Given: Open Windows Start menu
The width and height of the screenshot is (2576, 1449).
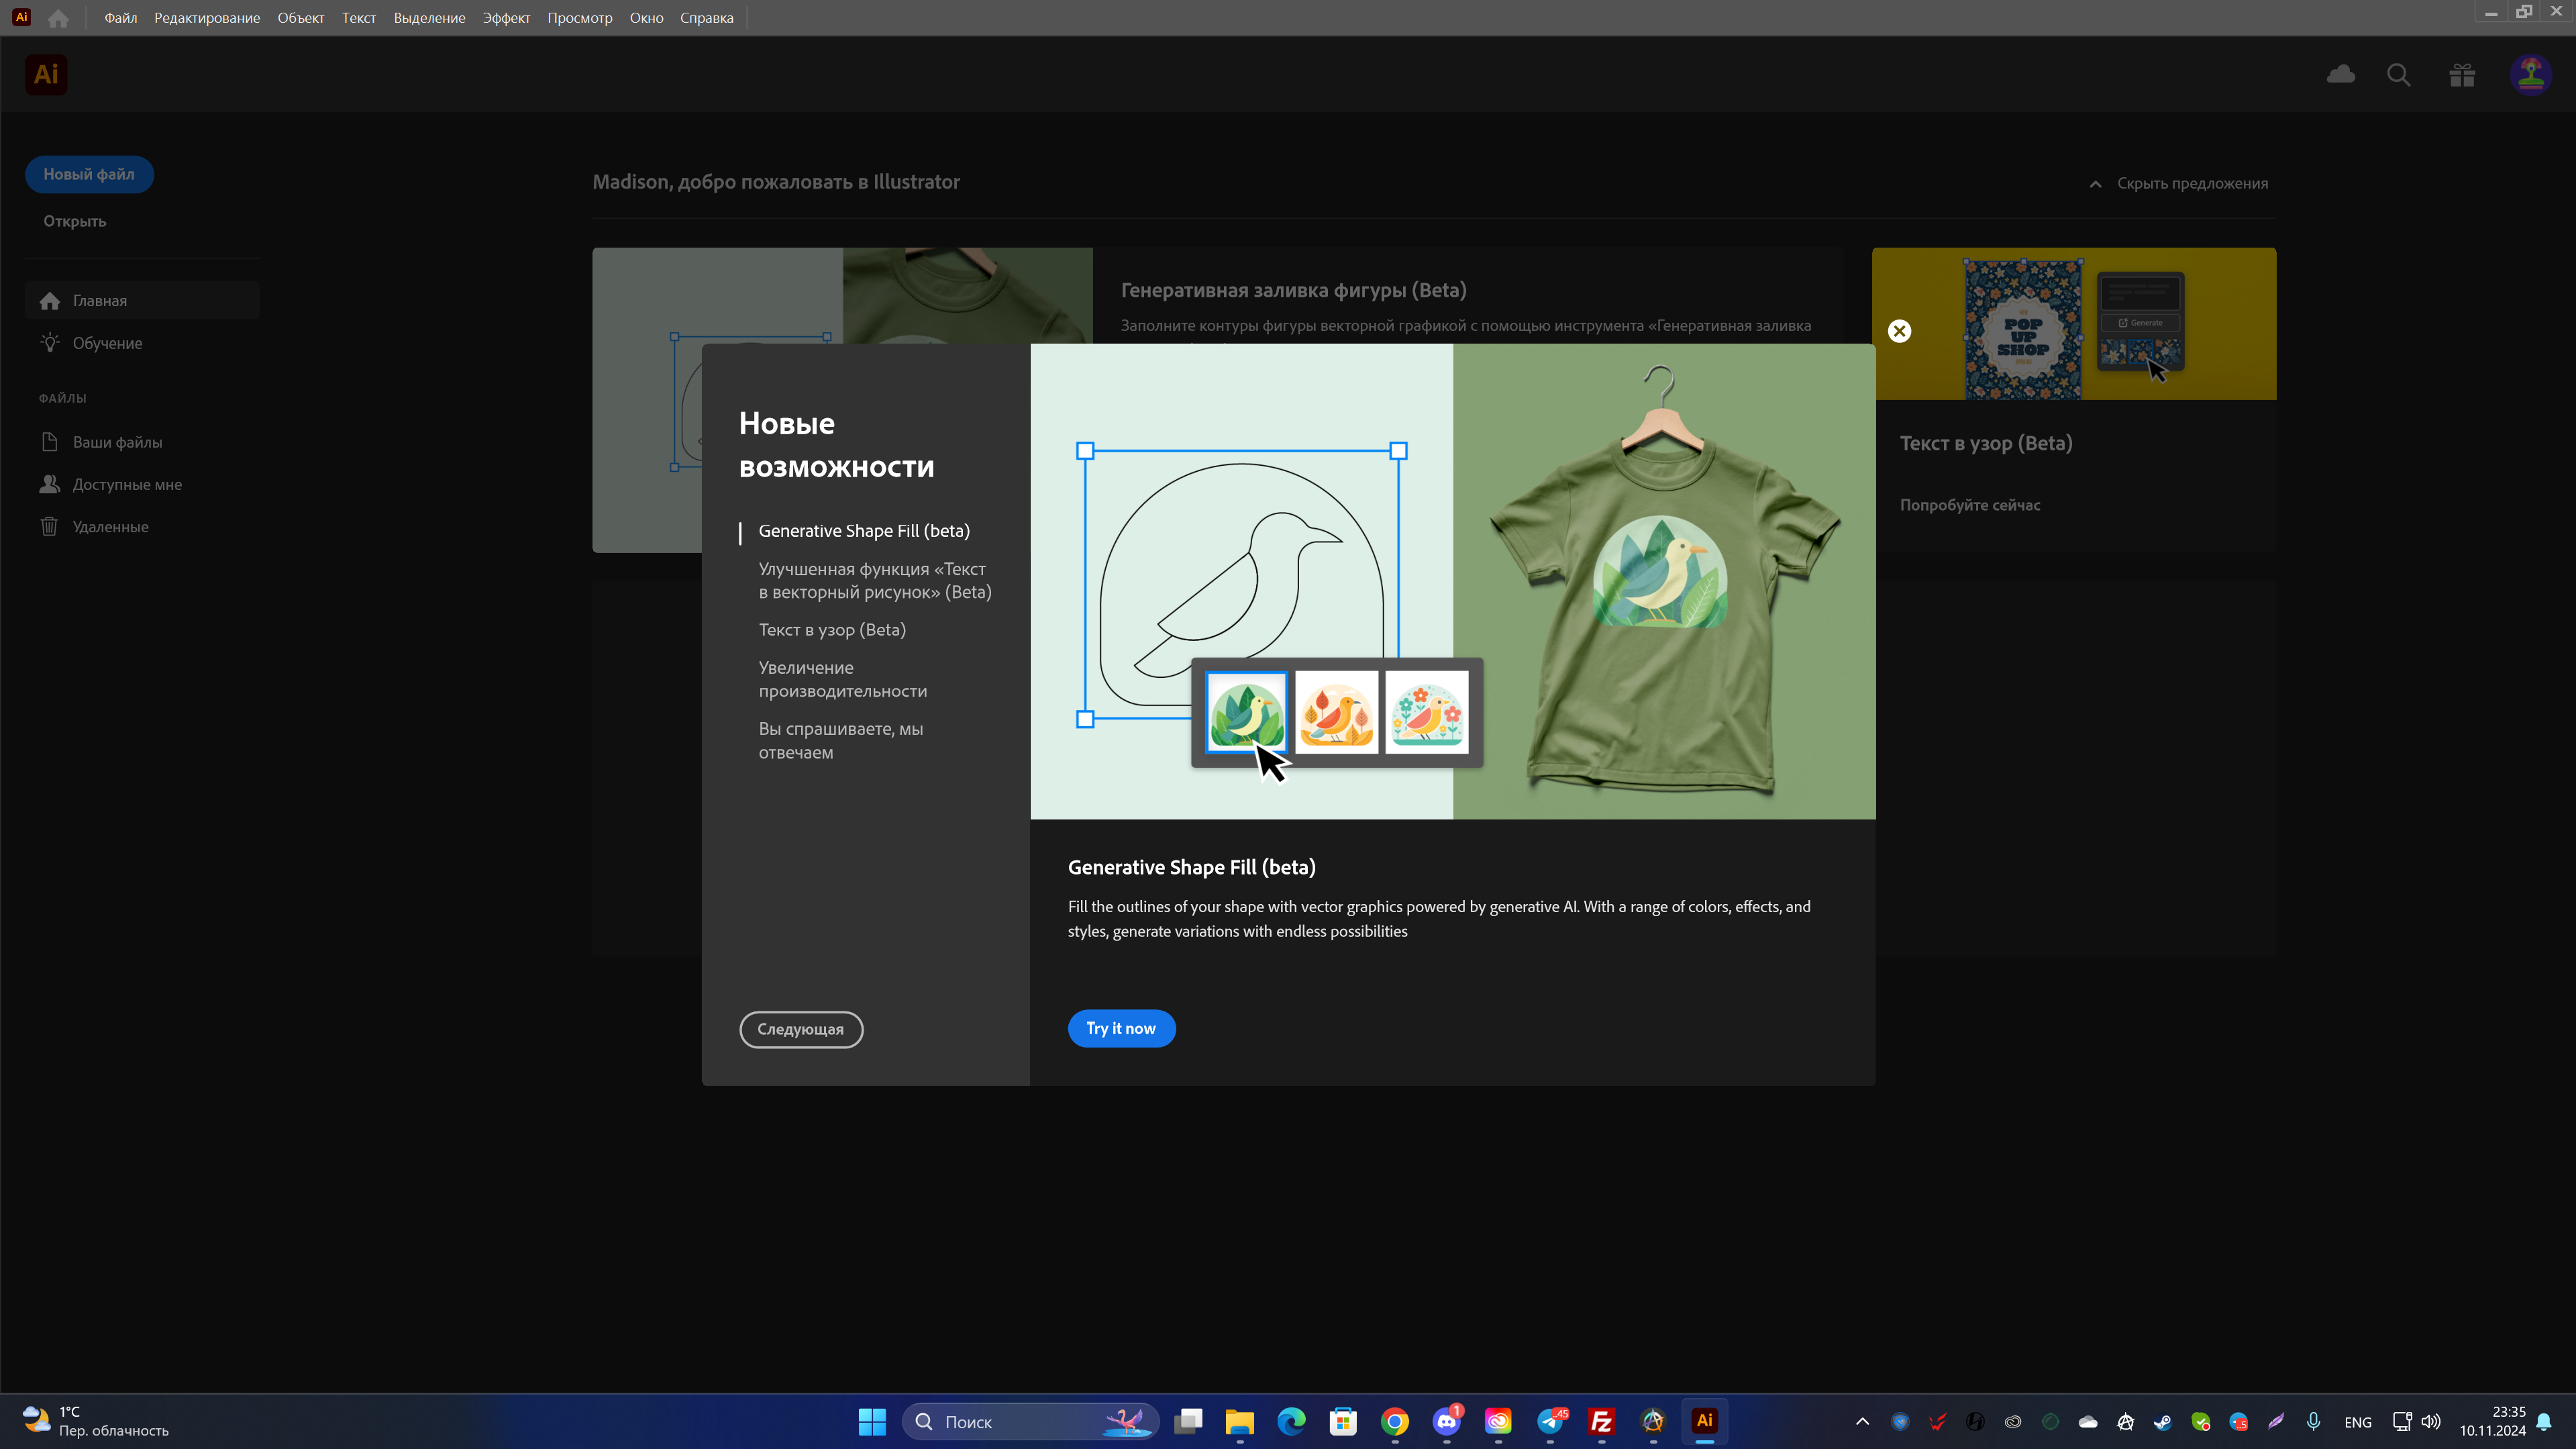Looking at the screenshot, I should pos(872,1421).
